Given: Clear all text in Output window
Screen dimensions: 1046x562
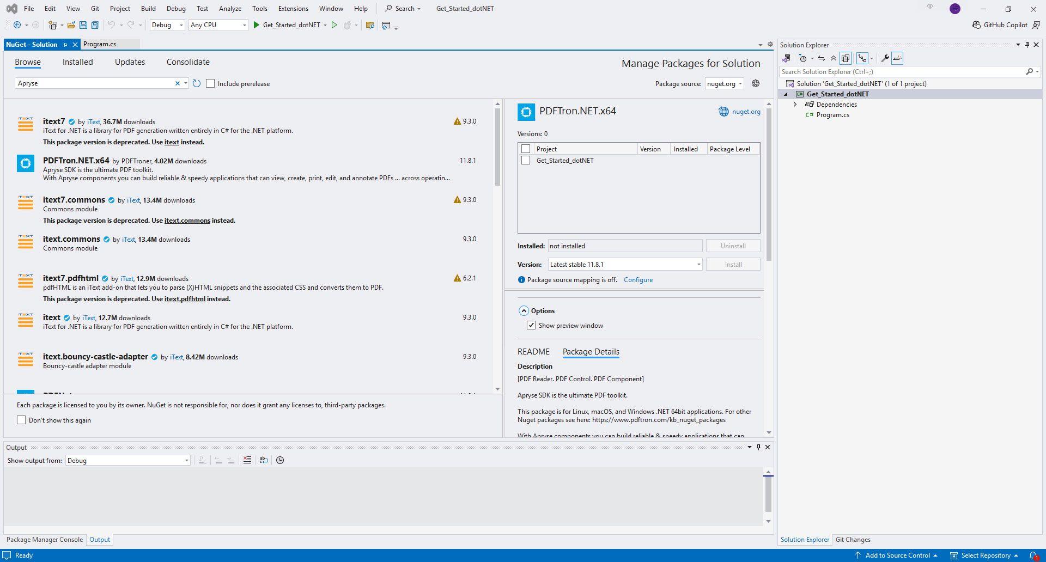Looking at the screenshot, I should pos(247,460).
